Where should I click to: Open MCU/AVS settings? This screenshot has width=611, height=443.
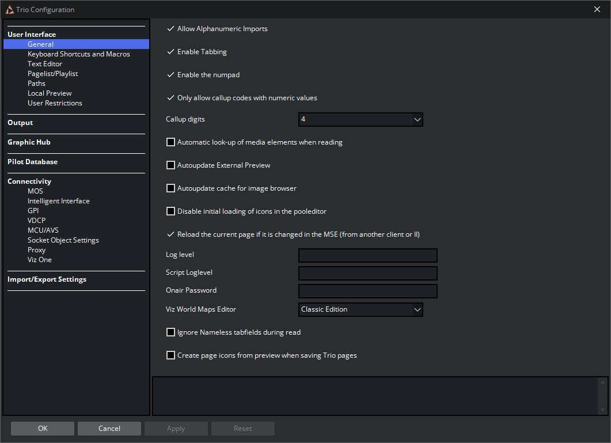[x=43, y=230]
